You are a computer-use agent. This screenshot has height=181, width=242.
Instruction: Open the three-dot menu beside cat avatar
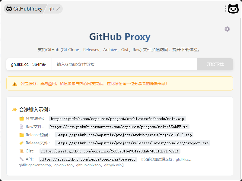click(225, 9)
